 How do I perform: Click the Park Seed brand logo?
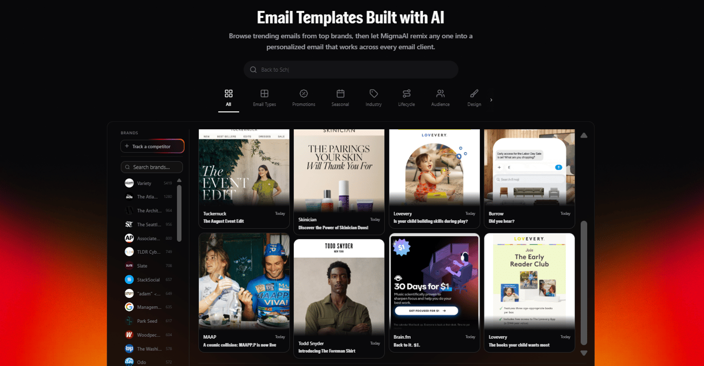click(129, 321)
